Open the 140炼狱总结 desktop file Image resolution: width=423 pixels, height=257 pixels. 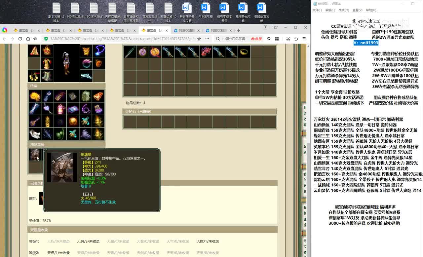tap(75, 11)
